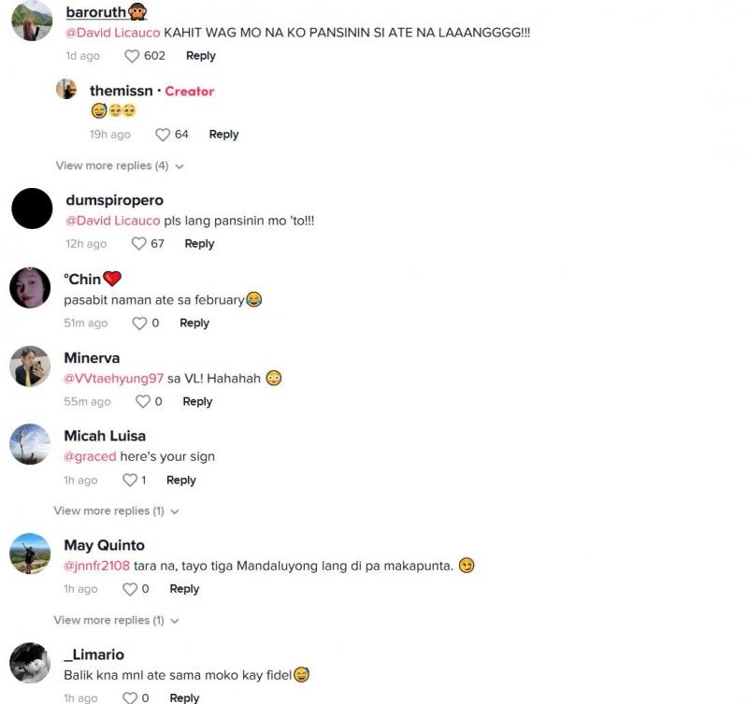Reply to themissn's creator comment
This screenshot has height=704, width=748.
coord(223,135)
